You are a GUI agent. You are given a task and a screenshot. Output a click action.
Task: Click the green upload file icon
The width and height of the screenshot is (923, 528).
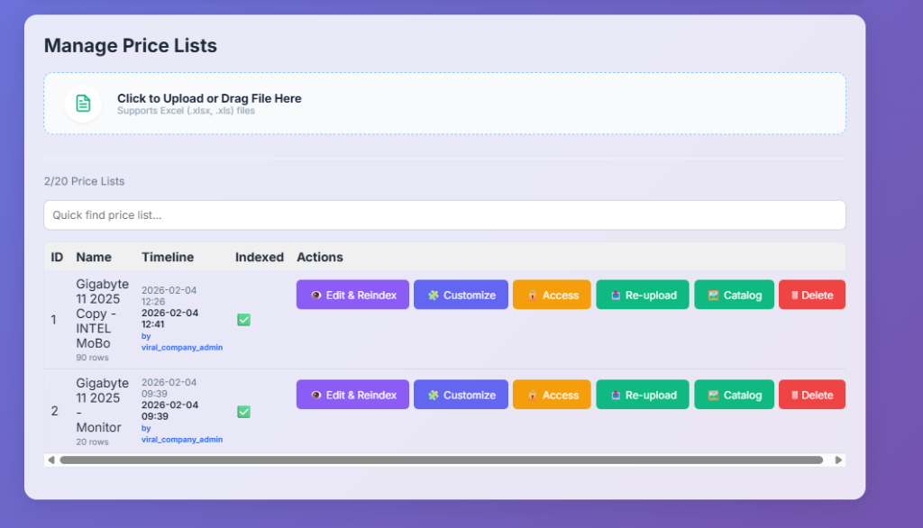coord(83,104)
